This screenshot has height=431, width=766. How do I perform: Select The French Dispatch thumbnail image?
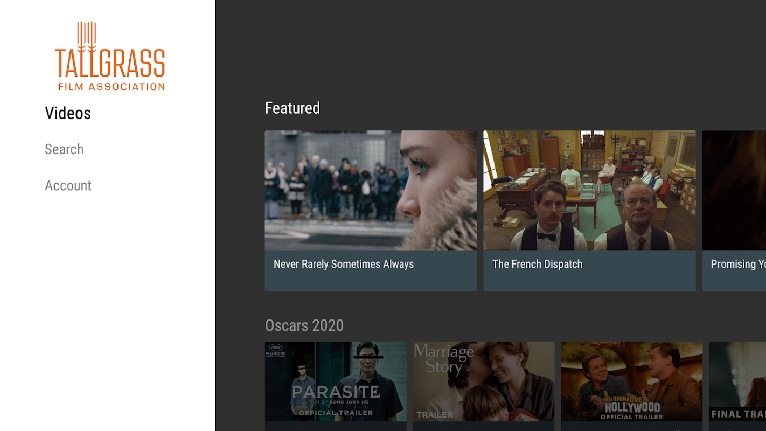tap(589, 190)
